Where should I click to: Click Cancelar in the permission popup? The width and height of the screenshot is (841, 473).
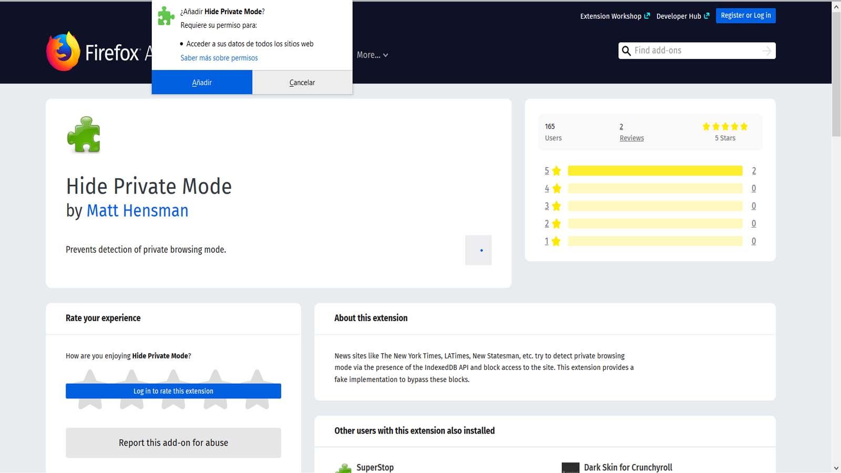click(x=302, y=82)
